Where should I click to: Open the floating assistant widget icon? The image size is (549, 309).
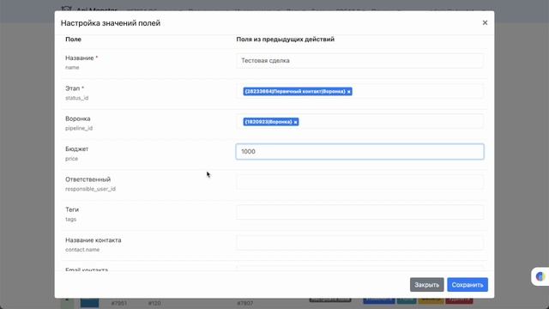tap(540, 276)
